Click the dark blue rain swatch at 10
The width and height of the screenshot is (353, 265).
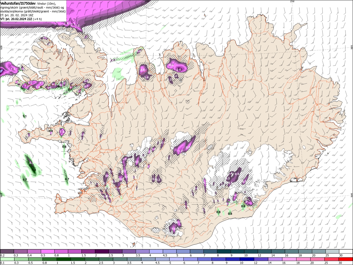pos(247,259)
